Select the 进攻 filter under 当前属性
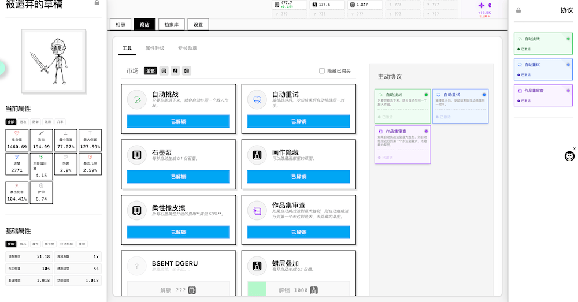578x302 pixels. click(23, 122)
